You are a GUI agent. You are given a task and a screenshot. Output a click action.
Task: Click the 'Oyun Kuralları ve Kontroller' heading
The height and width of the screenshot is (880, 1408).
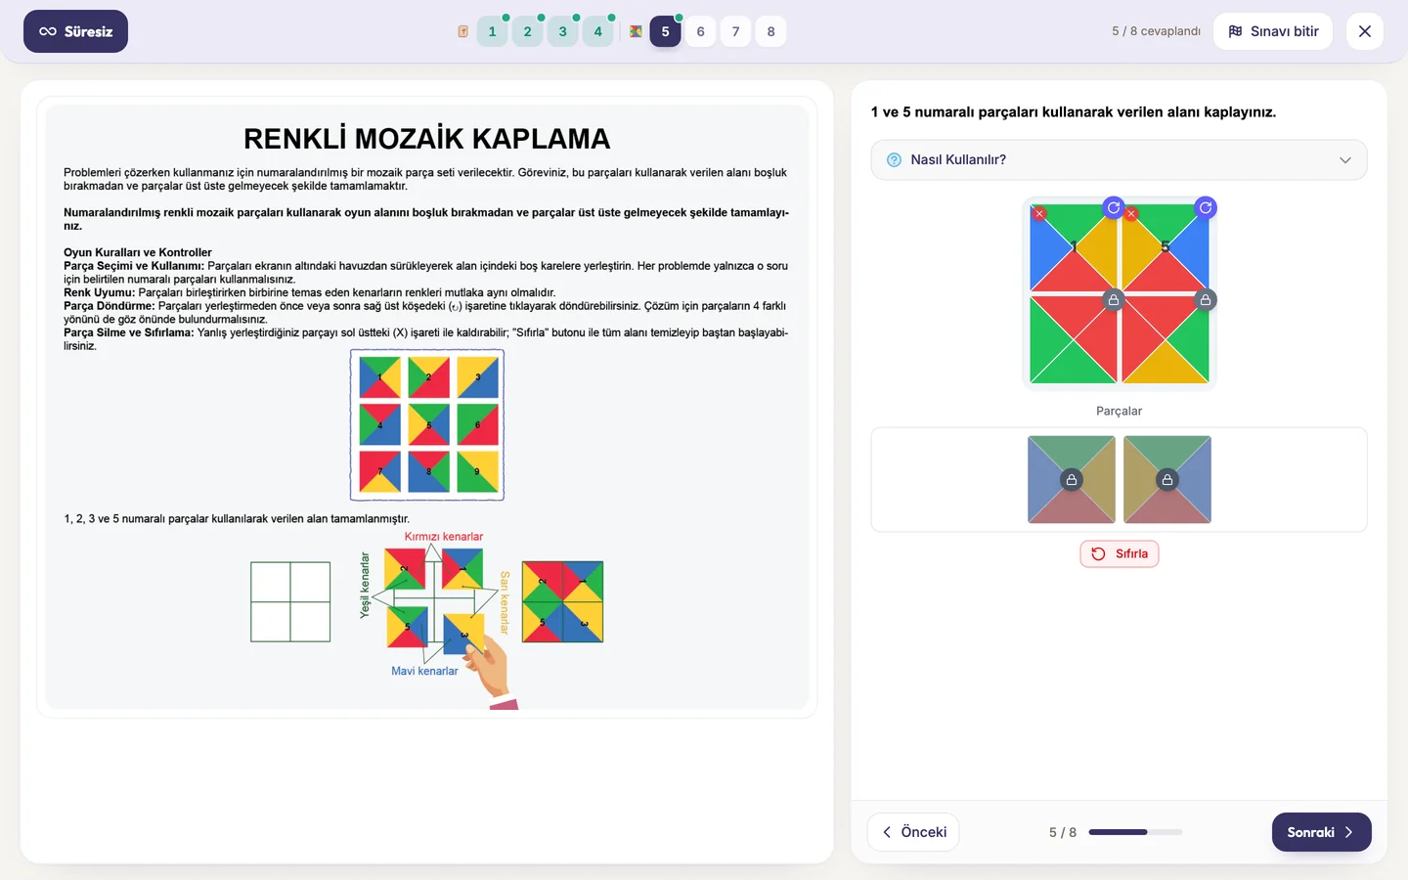pos(138,252)
